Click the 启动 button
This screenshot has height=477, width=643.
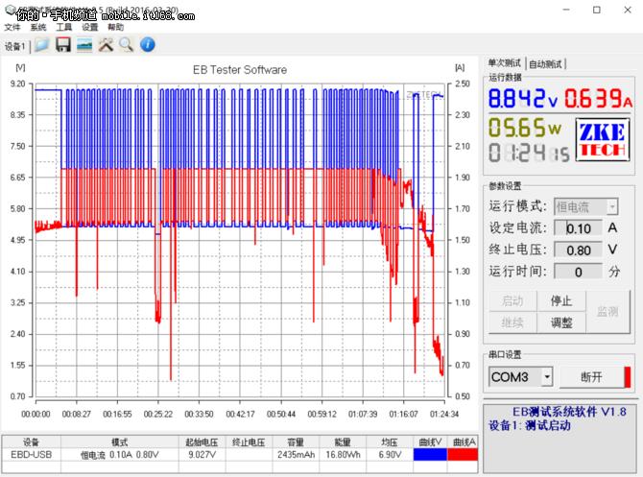point(512,301)
